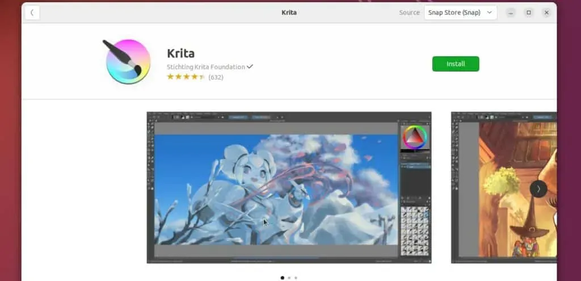
Task: Go back using the header back arrow
Action: [32, 12]
